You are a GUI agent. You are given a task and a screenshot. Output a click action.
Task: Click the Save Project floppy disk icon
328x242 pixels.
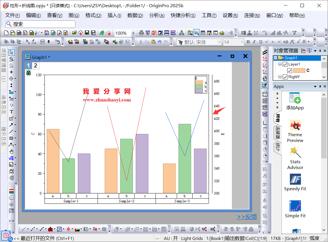coord(87,33)
